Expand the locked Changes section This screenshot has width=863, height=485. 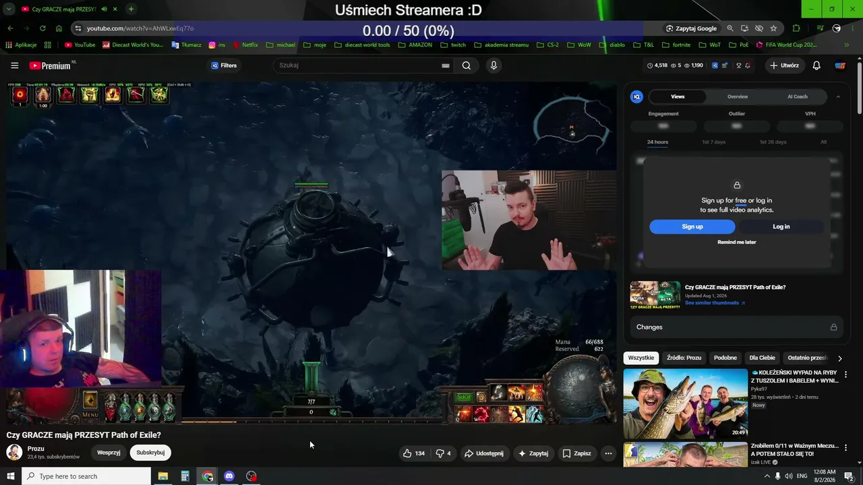(x=736, y=327)
